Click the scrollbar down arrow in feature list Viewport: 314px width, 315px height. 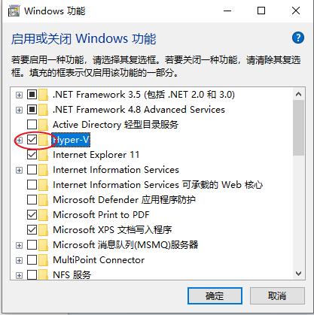click(x=298, y=274)
